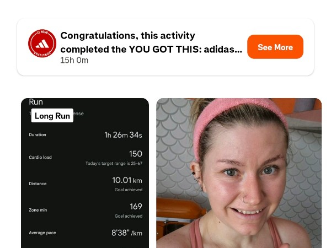This screenshot has width=331, height=248.
Task: Click Today's target range text
Action: click(x=114, y=164)
